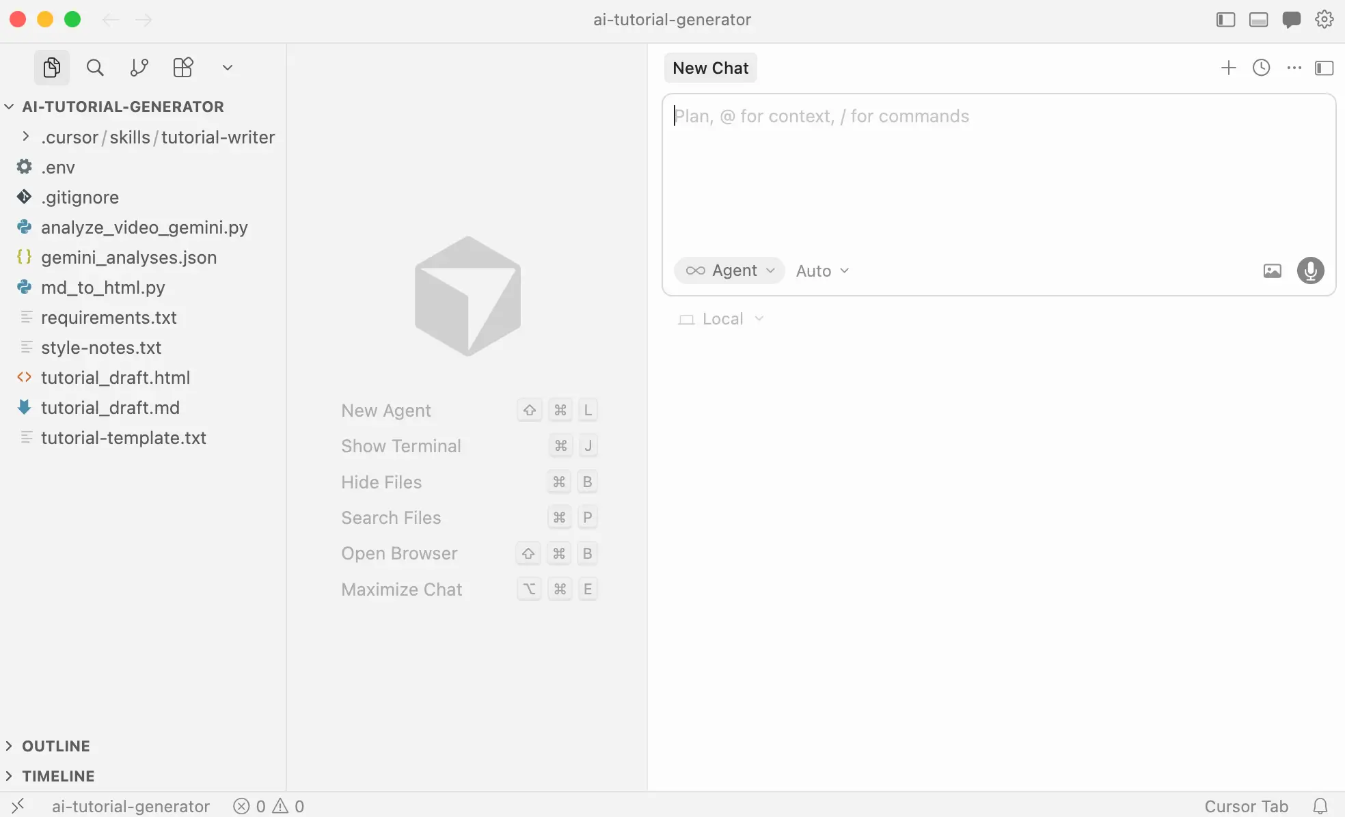Viewport: 1345px width, 817px height.
Task: Open settings with the gear icon
Action: [1324, 19]
